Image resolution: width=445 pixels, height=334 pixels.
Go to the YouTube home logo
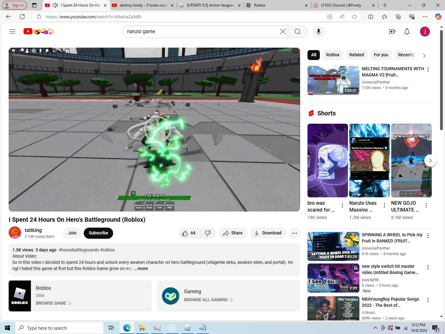39,31
